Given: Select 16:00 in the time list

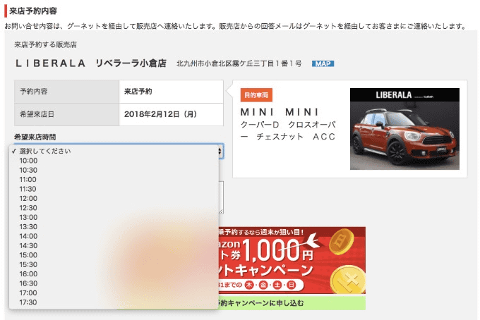Looking at the screenshot, I should click(114, 274).
